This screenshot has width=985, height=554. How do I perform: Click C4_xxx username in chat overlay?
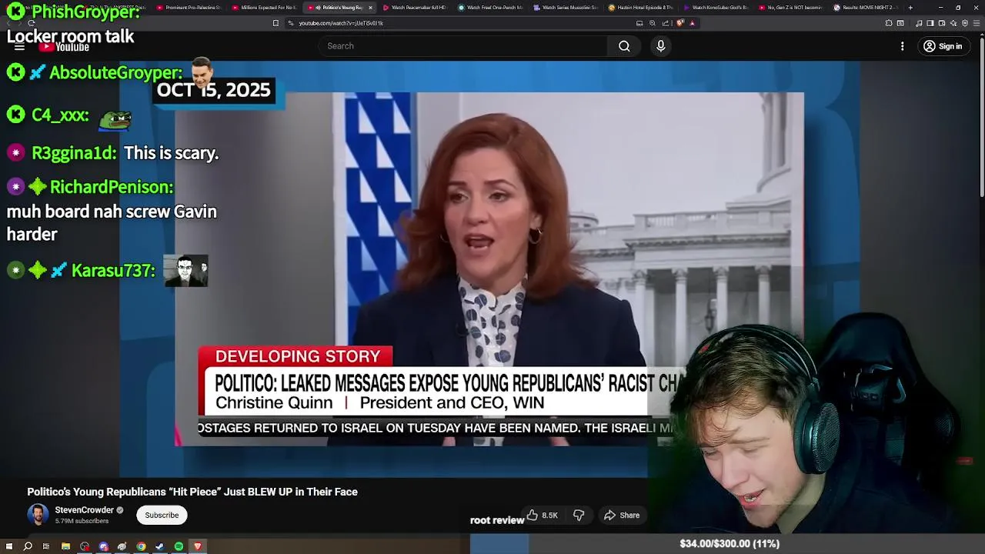tap(60, 115)
